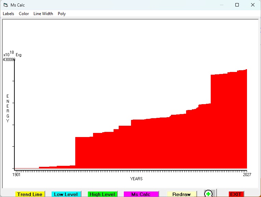Click the Redraw button

(x=182, y=194)
